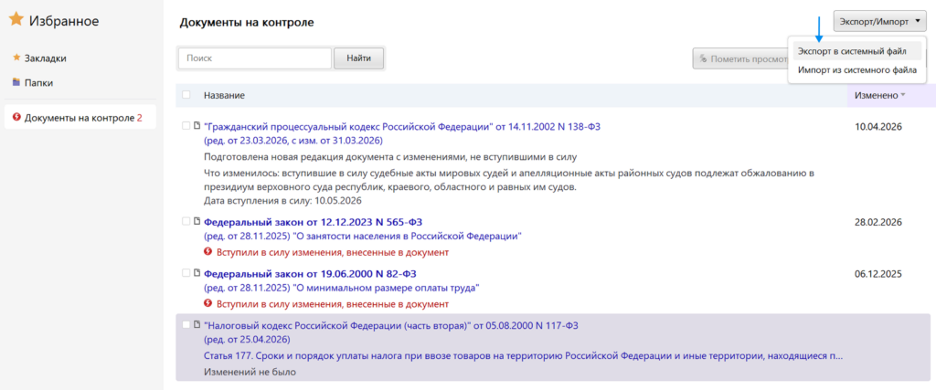Viewport: 936px width, 390px height.
Task: Click О занятости населения edition line
Action: [363, 237]
